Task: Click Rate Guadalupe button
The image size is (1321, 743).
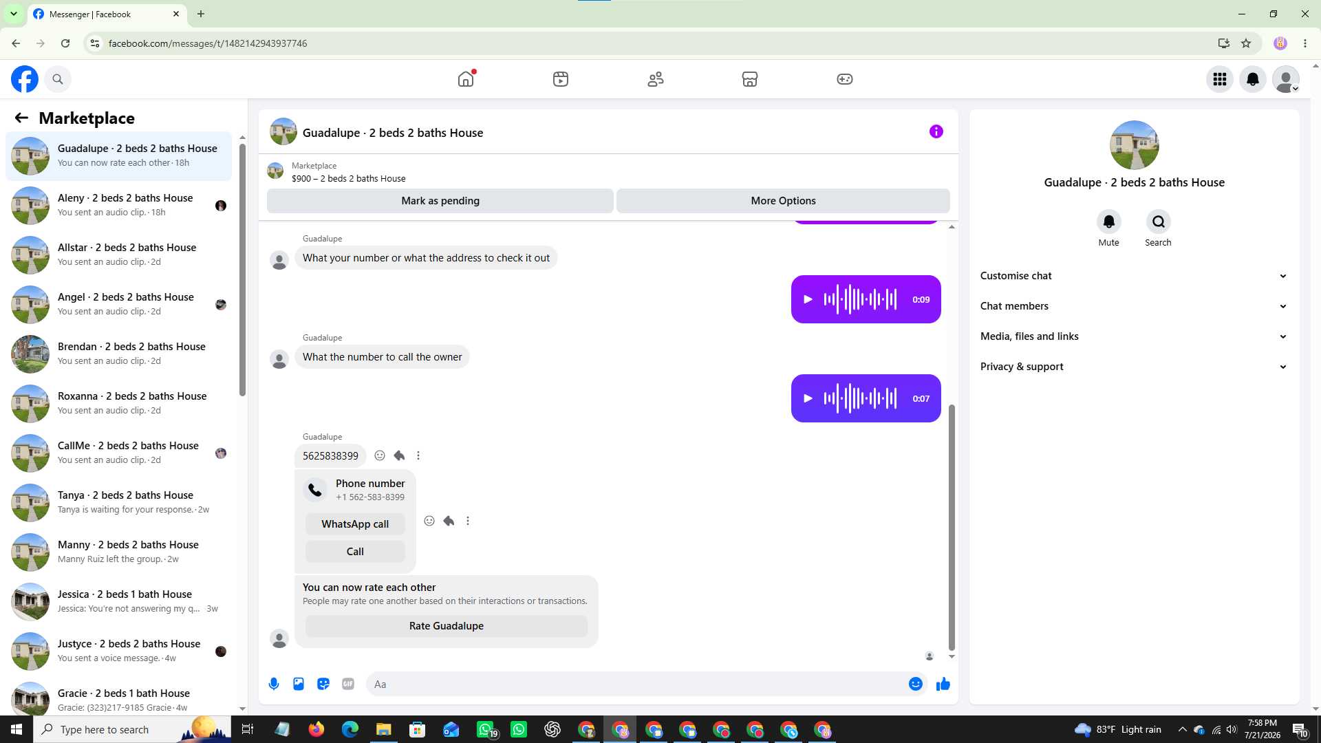Action: 447,626
